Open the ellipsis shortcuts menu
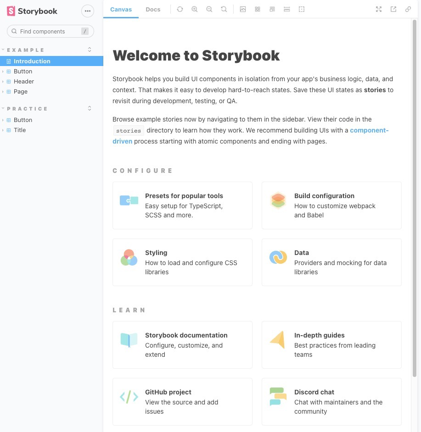 coord(88,11)
